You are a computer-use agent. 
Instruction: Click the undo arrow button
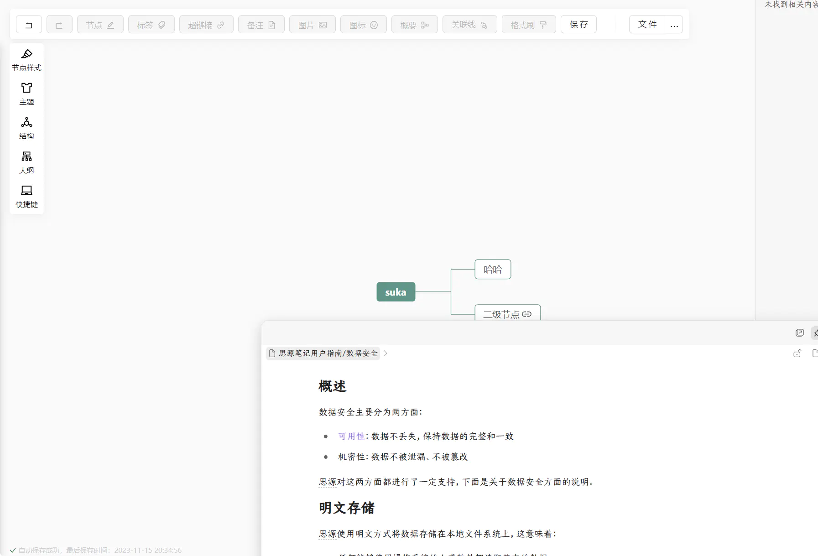pyautogui.click(x=29, y=25)
